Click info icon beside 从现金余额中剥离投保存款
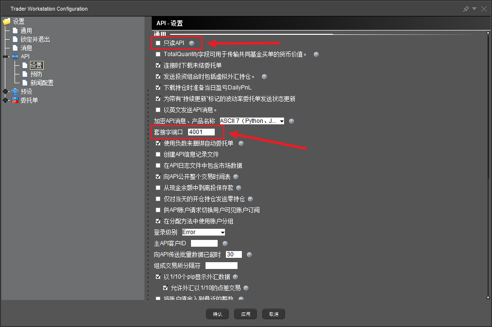Viewport: 492px width, 327px height. (238, 188)
